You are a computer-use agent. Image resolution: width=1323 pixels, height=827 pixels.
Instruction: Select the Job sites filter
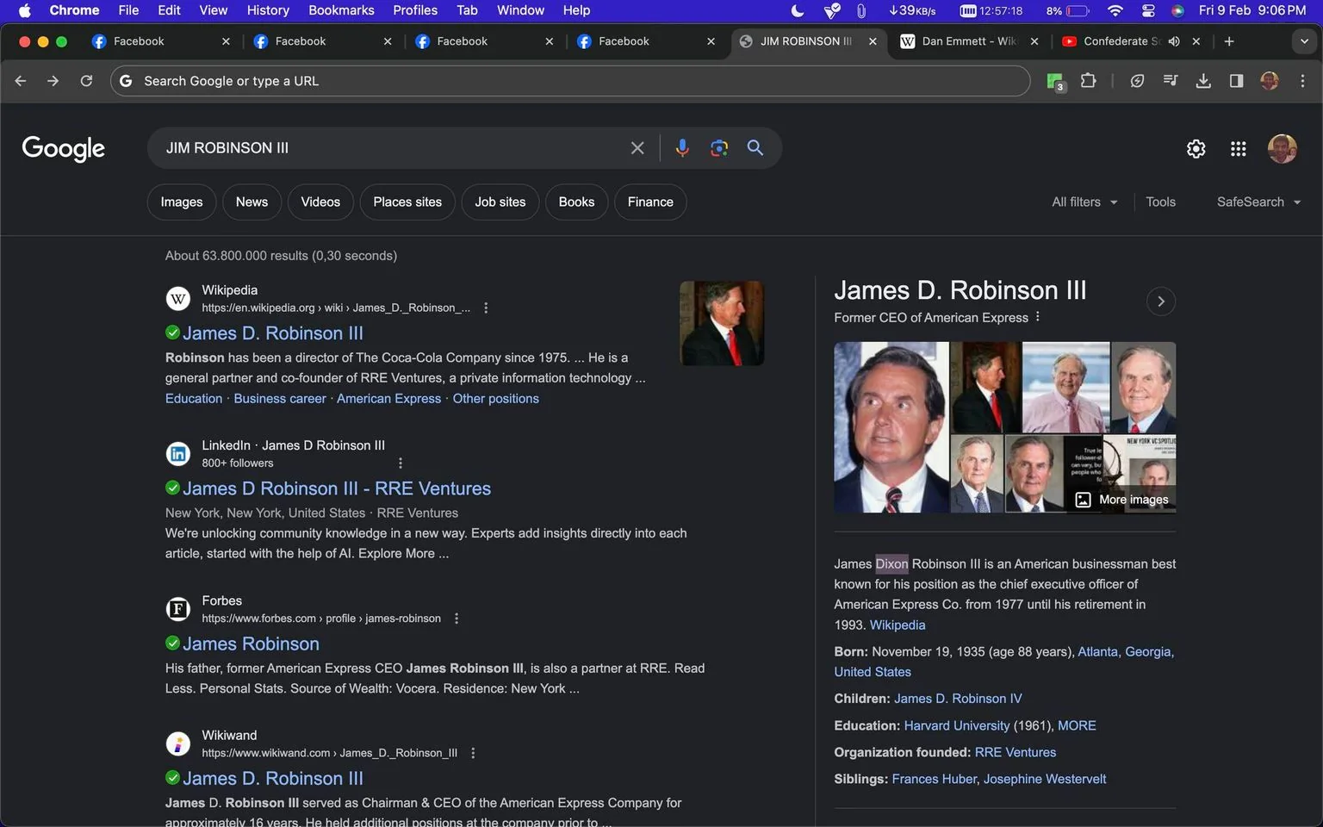coord(500,202)
